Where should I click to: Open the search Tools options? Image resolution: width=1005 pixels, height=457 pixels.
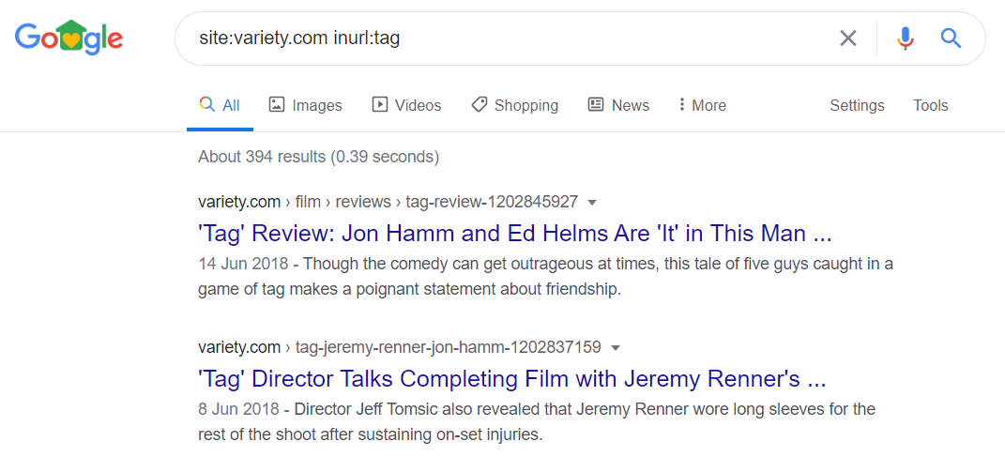click(x=931, y=105)
